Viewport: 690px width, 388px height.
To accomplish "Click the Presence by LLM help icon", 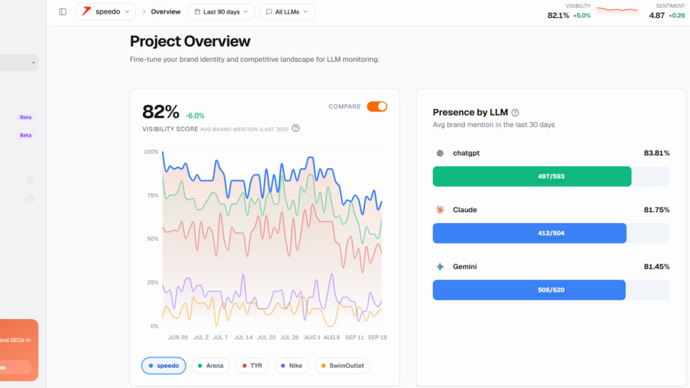I will pyautogui.click(x=515, y=113).
